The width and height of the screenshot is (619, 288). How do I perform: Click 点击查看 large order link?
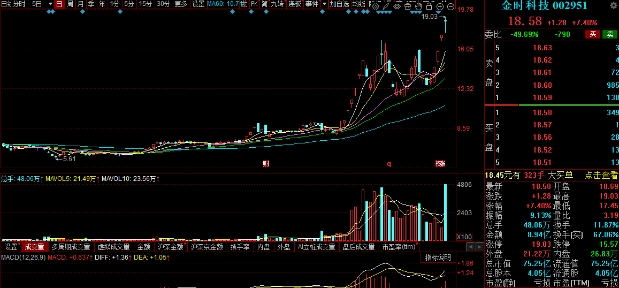pyautogui.click(x=601, y=176)
